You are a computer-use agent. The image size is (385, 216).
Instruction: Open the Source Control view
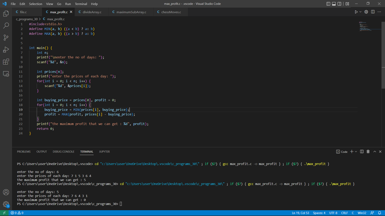[6, 38]
